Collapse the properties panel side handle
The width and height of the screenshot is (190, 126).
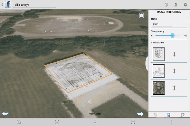pyautogui.click(x=147, y=63)
